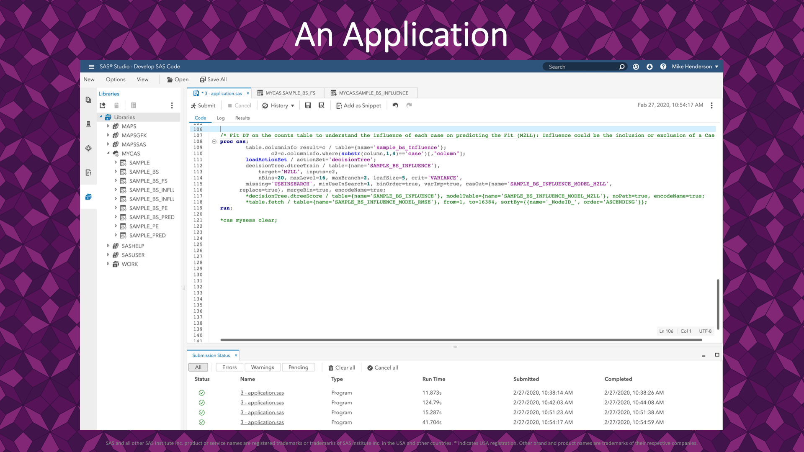Redo using the redo arrow icon
The image size is (804, 452).
(x=409, y=105)
